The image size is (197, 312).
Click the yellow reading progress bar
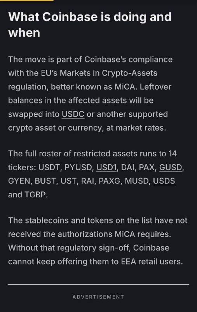[27, 0]
